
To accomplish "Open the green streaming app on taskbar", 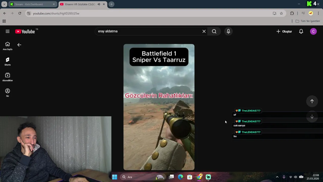I will 208,177.
